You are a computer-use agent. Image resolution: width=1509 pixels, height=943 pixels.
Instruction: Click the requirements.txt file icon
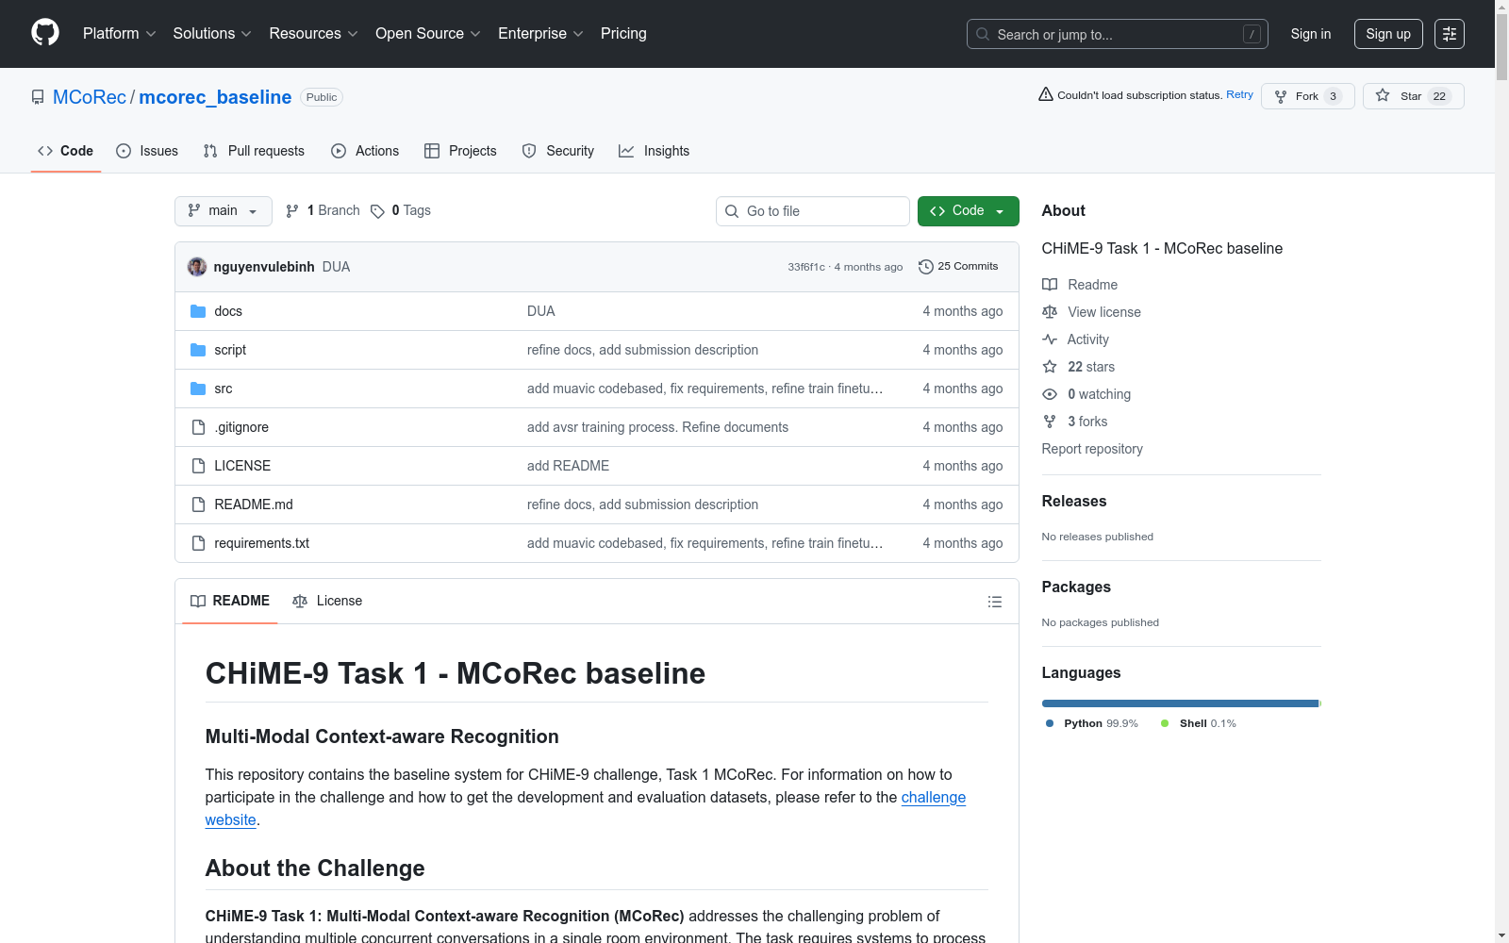198,543
